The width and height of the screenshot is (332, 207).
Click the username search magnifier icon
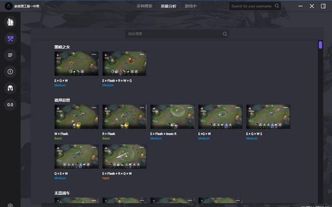click(x=277, y=6)
